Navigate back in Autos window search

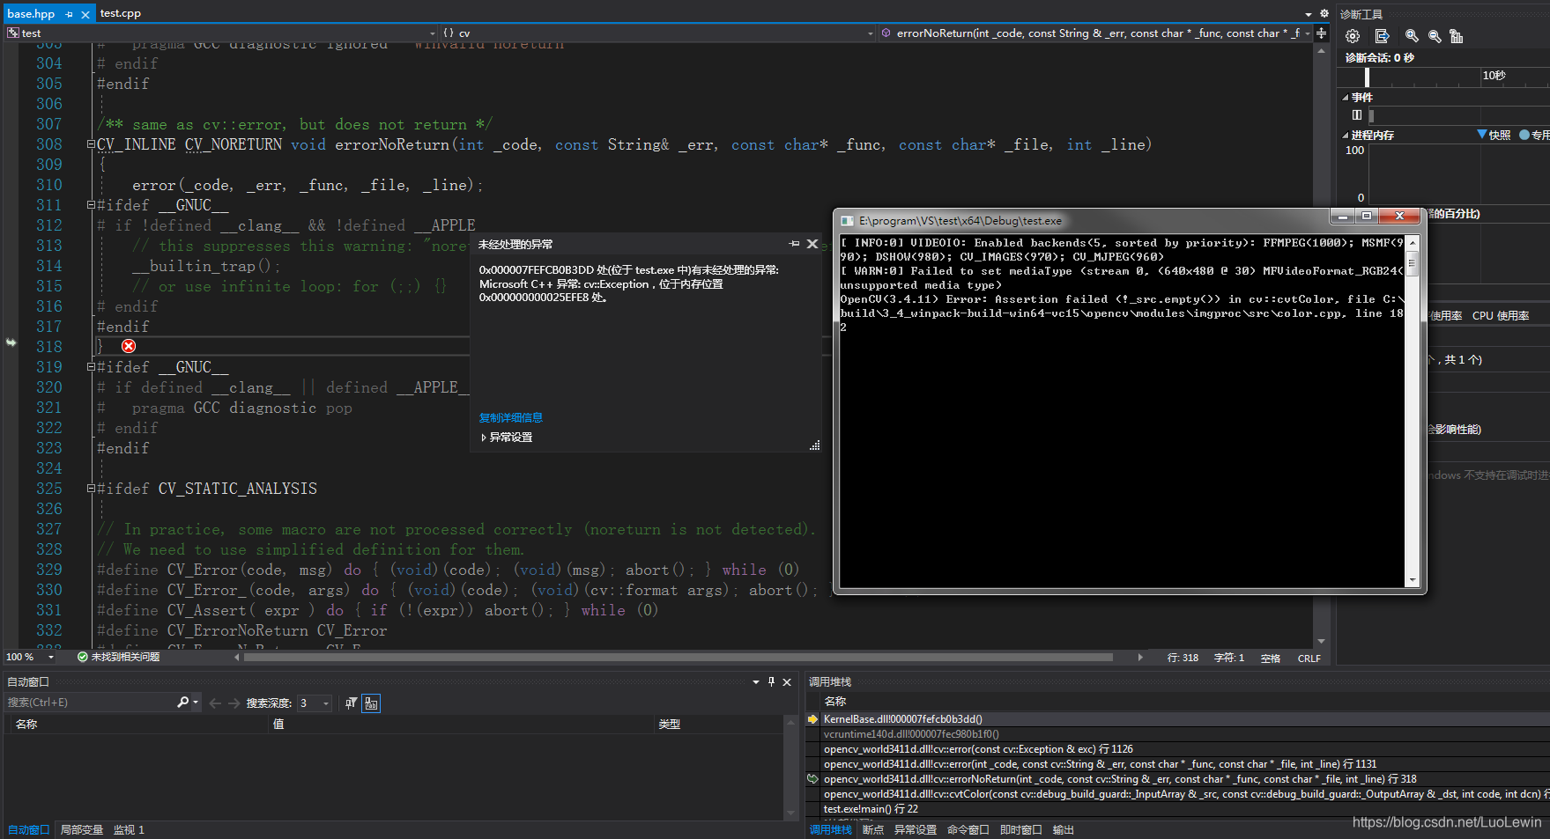tap(215, 703)
